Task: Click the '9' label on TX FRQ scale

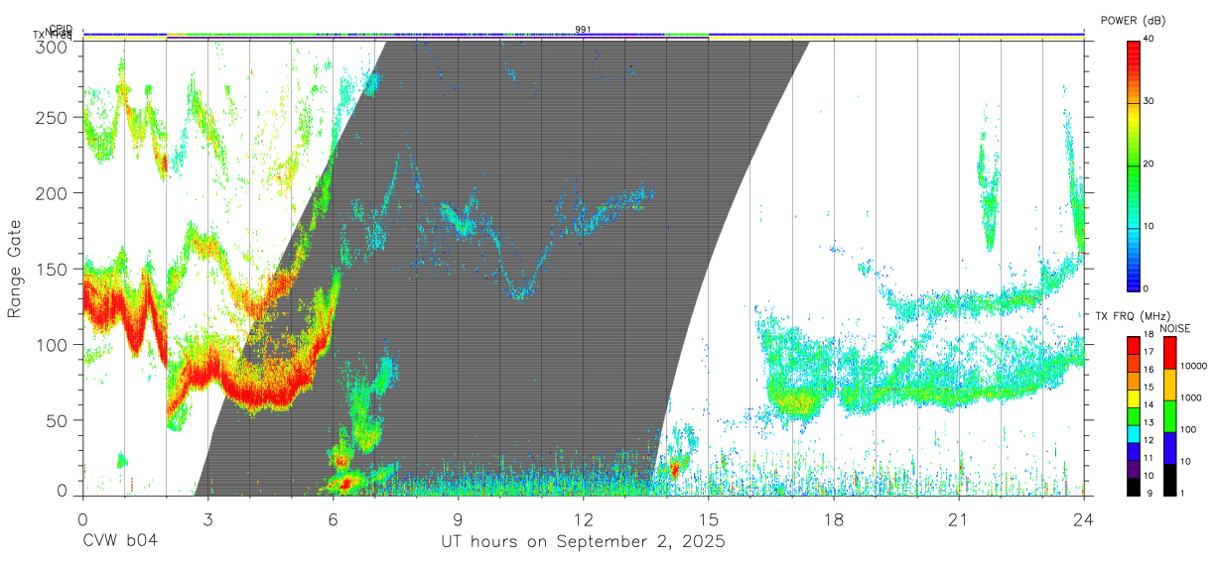Action: click(1148, 494)
